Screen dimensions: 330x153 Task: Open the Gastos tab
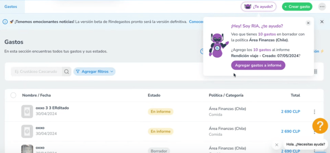coord(11,7)
